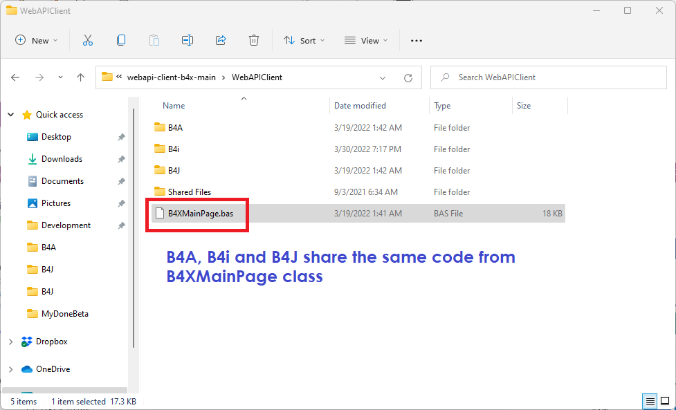The width and height of the screenshot is (676, 410).
Task: Expand the Dropbox tree node
Action: click(x=10, y=342)
